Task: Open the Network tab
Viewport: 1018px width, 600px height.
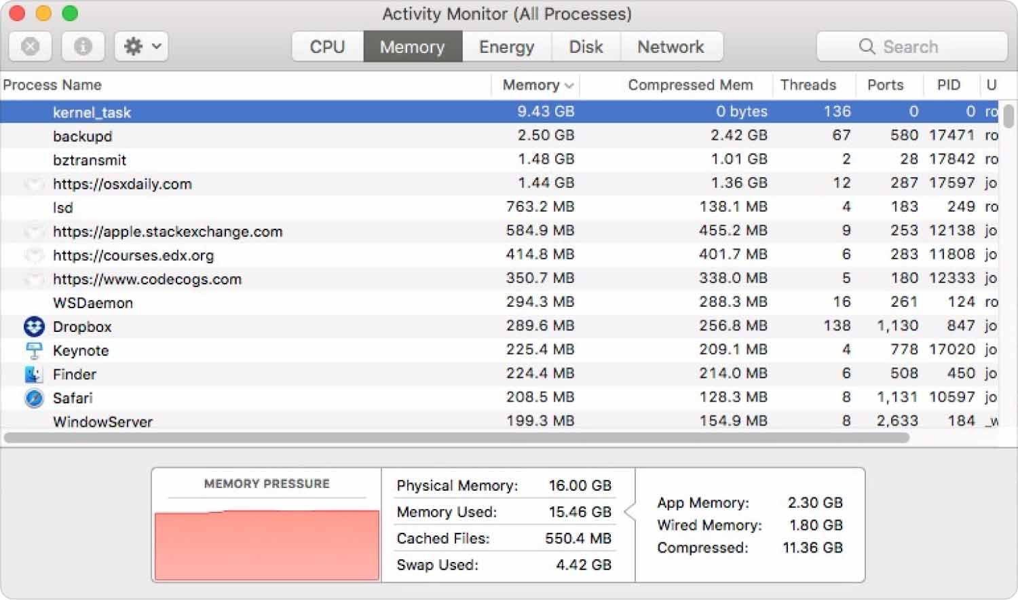Action: [671, 46]
